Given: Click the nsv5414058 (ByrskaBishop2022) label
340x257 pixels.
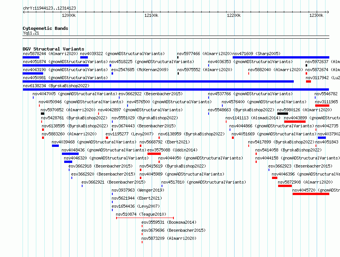Looking at the screenshot, I should [x=288, y=150].
